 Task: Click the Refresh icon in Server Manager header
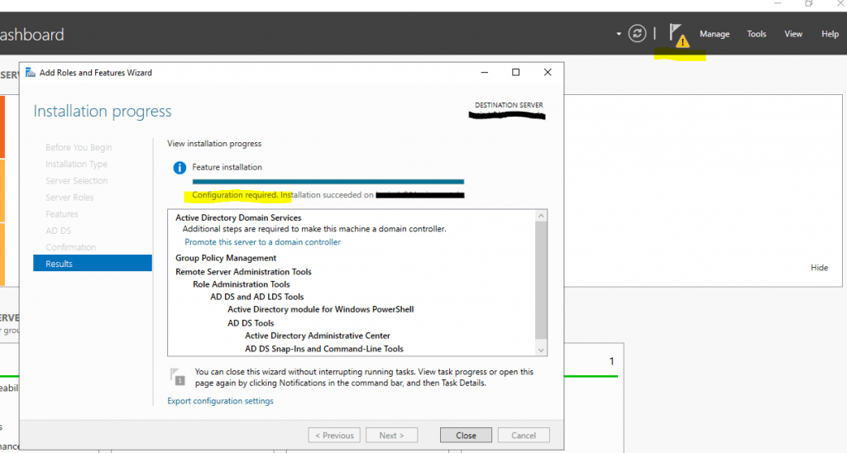pos(637,33)
